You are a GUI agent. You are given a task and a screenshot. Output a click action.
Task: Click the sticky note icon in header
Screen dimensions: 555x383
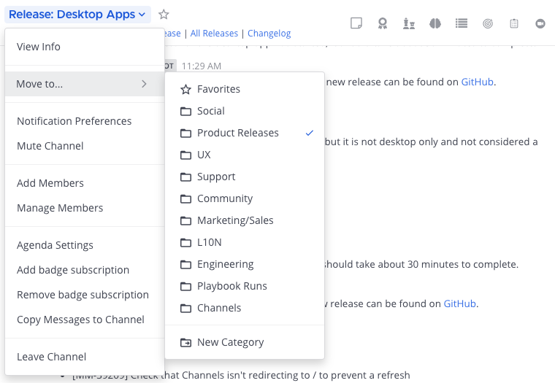pos(356,23)
